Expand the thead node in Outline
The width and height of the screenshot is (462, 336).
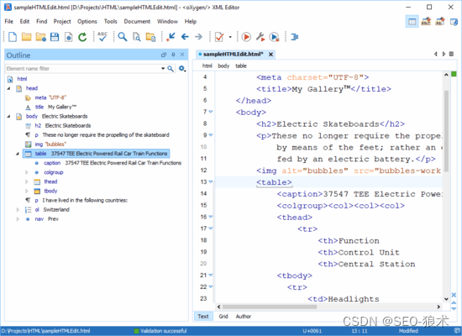(27, 181)
